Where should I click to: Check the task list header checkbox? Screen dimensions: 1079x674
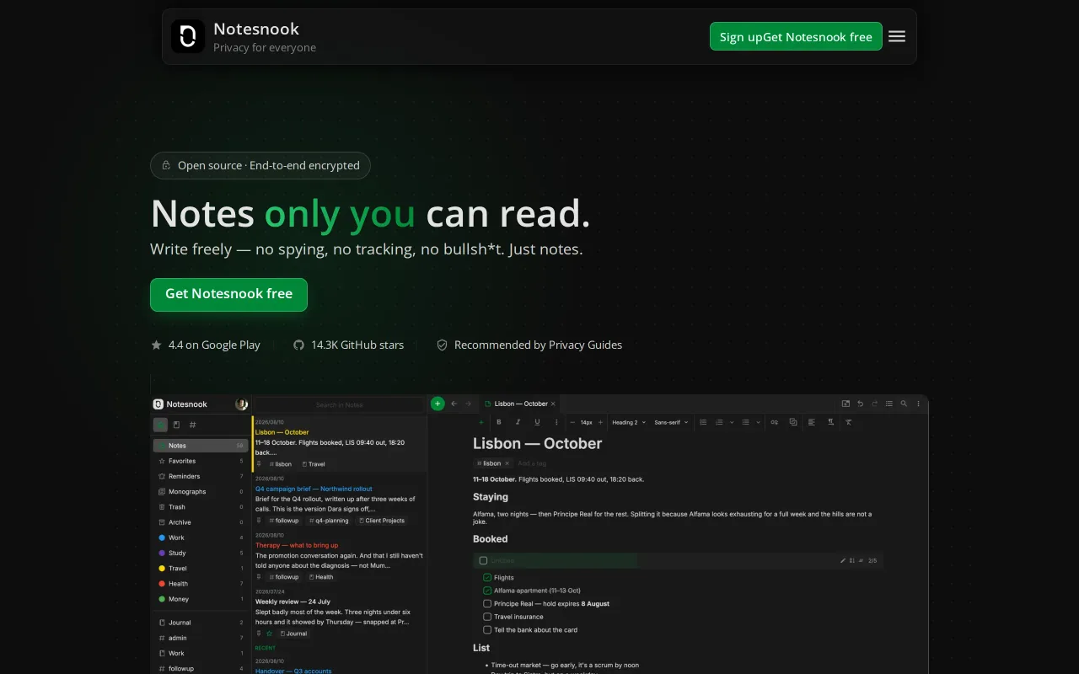click(x=483, y=560)
